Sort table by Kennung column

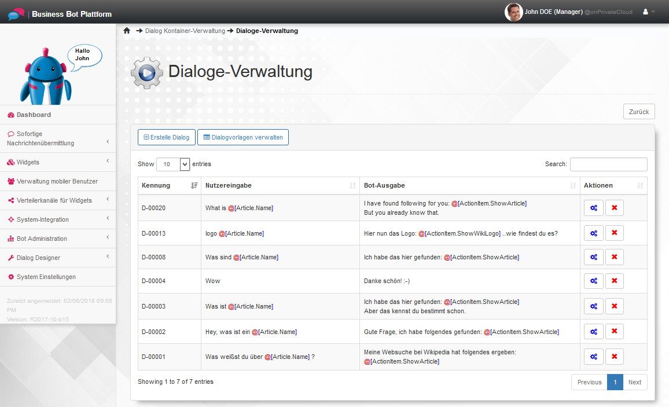169,185
